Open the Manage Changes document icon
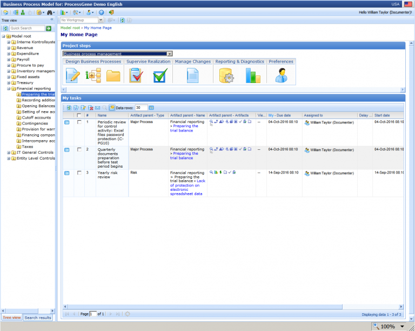Viewport: 415px width, 331px height. click(x=193, y=75)
